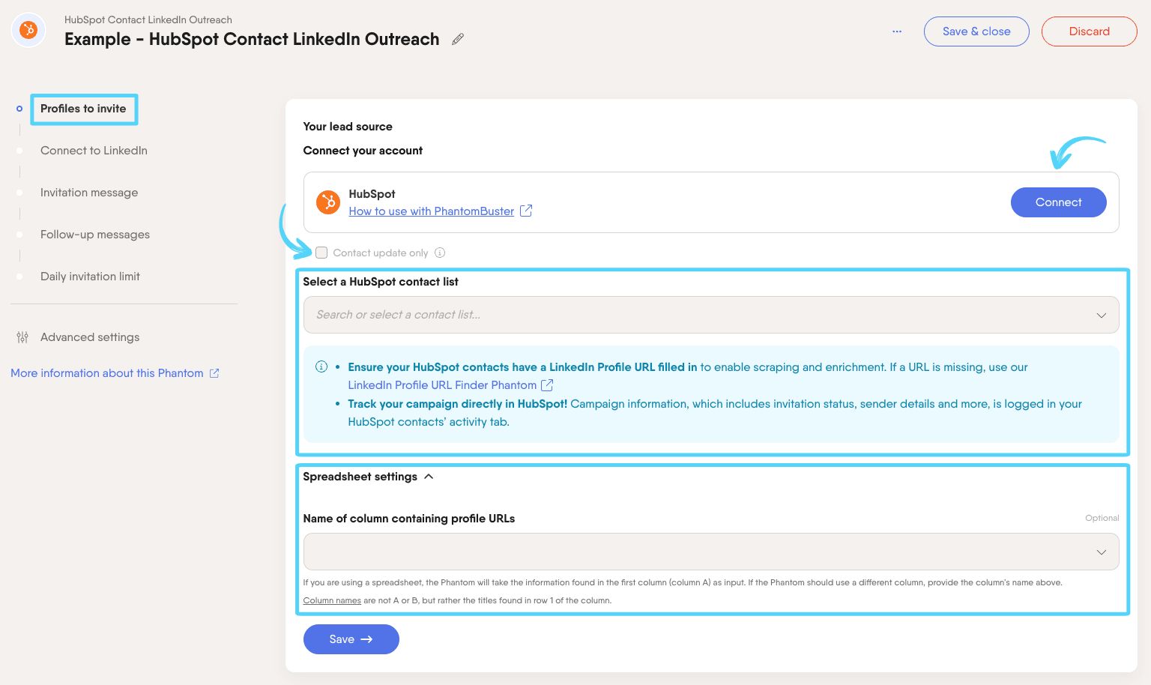This screenshot has height=685, width=1151.
Task: Show info tooltip next to Contact update only
Action: coord(440,253)
